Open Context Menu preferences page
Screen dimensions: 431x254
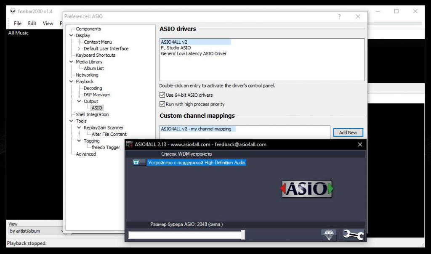click(98, 42)
